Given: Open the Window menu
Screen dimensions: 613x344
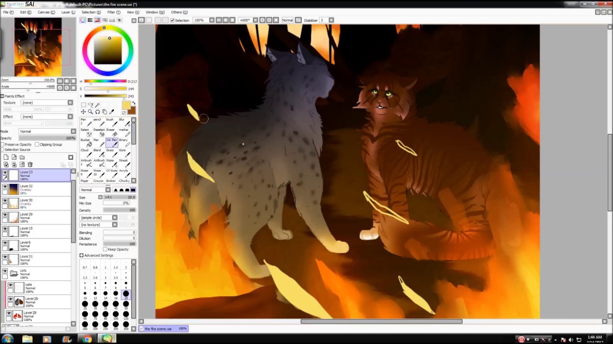Looking at the screenshot, I should (155, 12).
